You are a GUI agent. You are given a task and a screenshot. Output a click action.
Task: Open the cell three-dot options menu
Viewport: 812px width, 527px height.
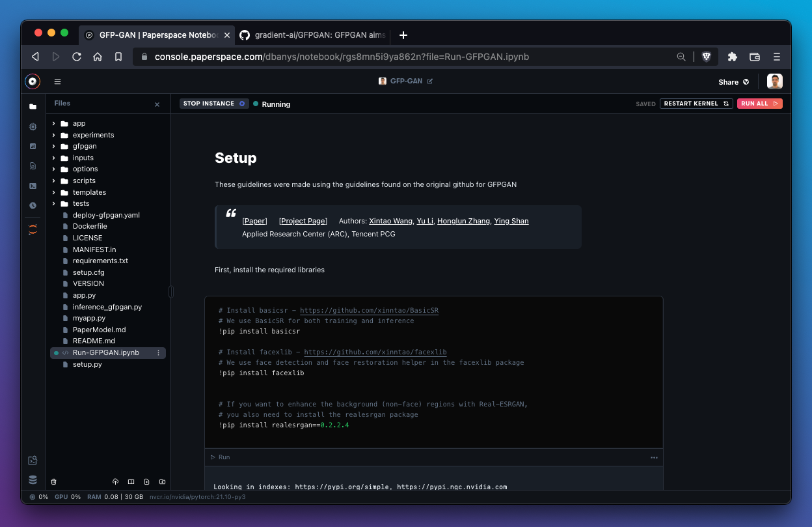pyautogui.click(x=654, y=457)
